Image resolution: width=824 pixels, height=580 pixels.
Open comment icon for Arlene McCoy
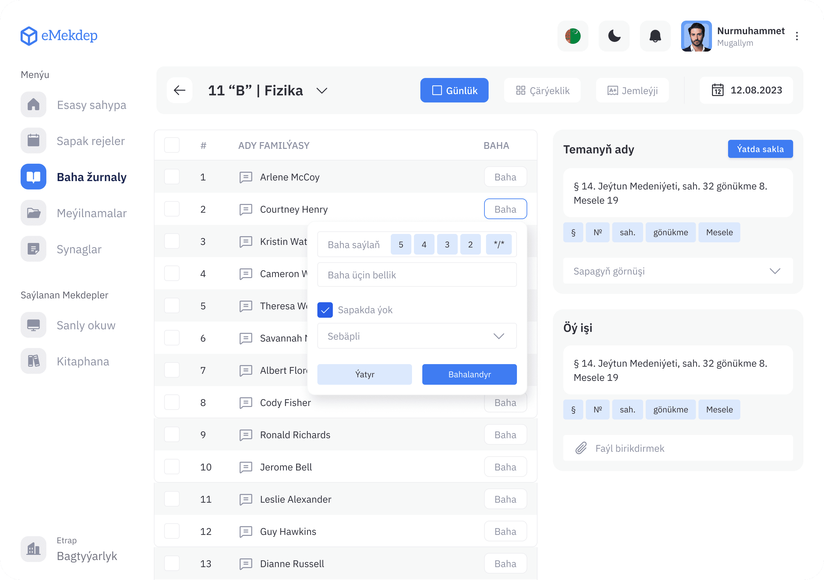pos(246,177)
